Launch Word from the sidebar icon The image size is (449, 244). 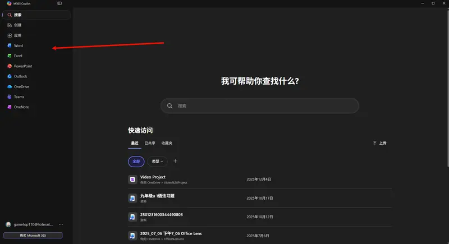pos(10,45)
